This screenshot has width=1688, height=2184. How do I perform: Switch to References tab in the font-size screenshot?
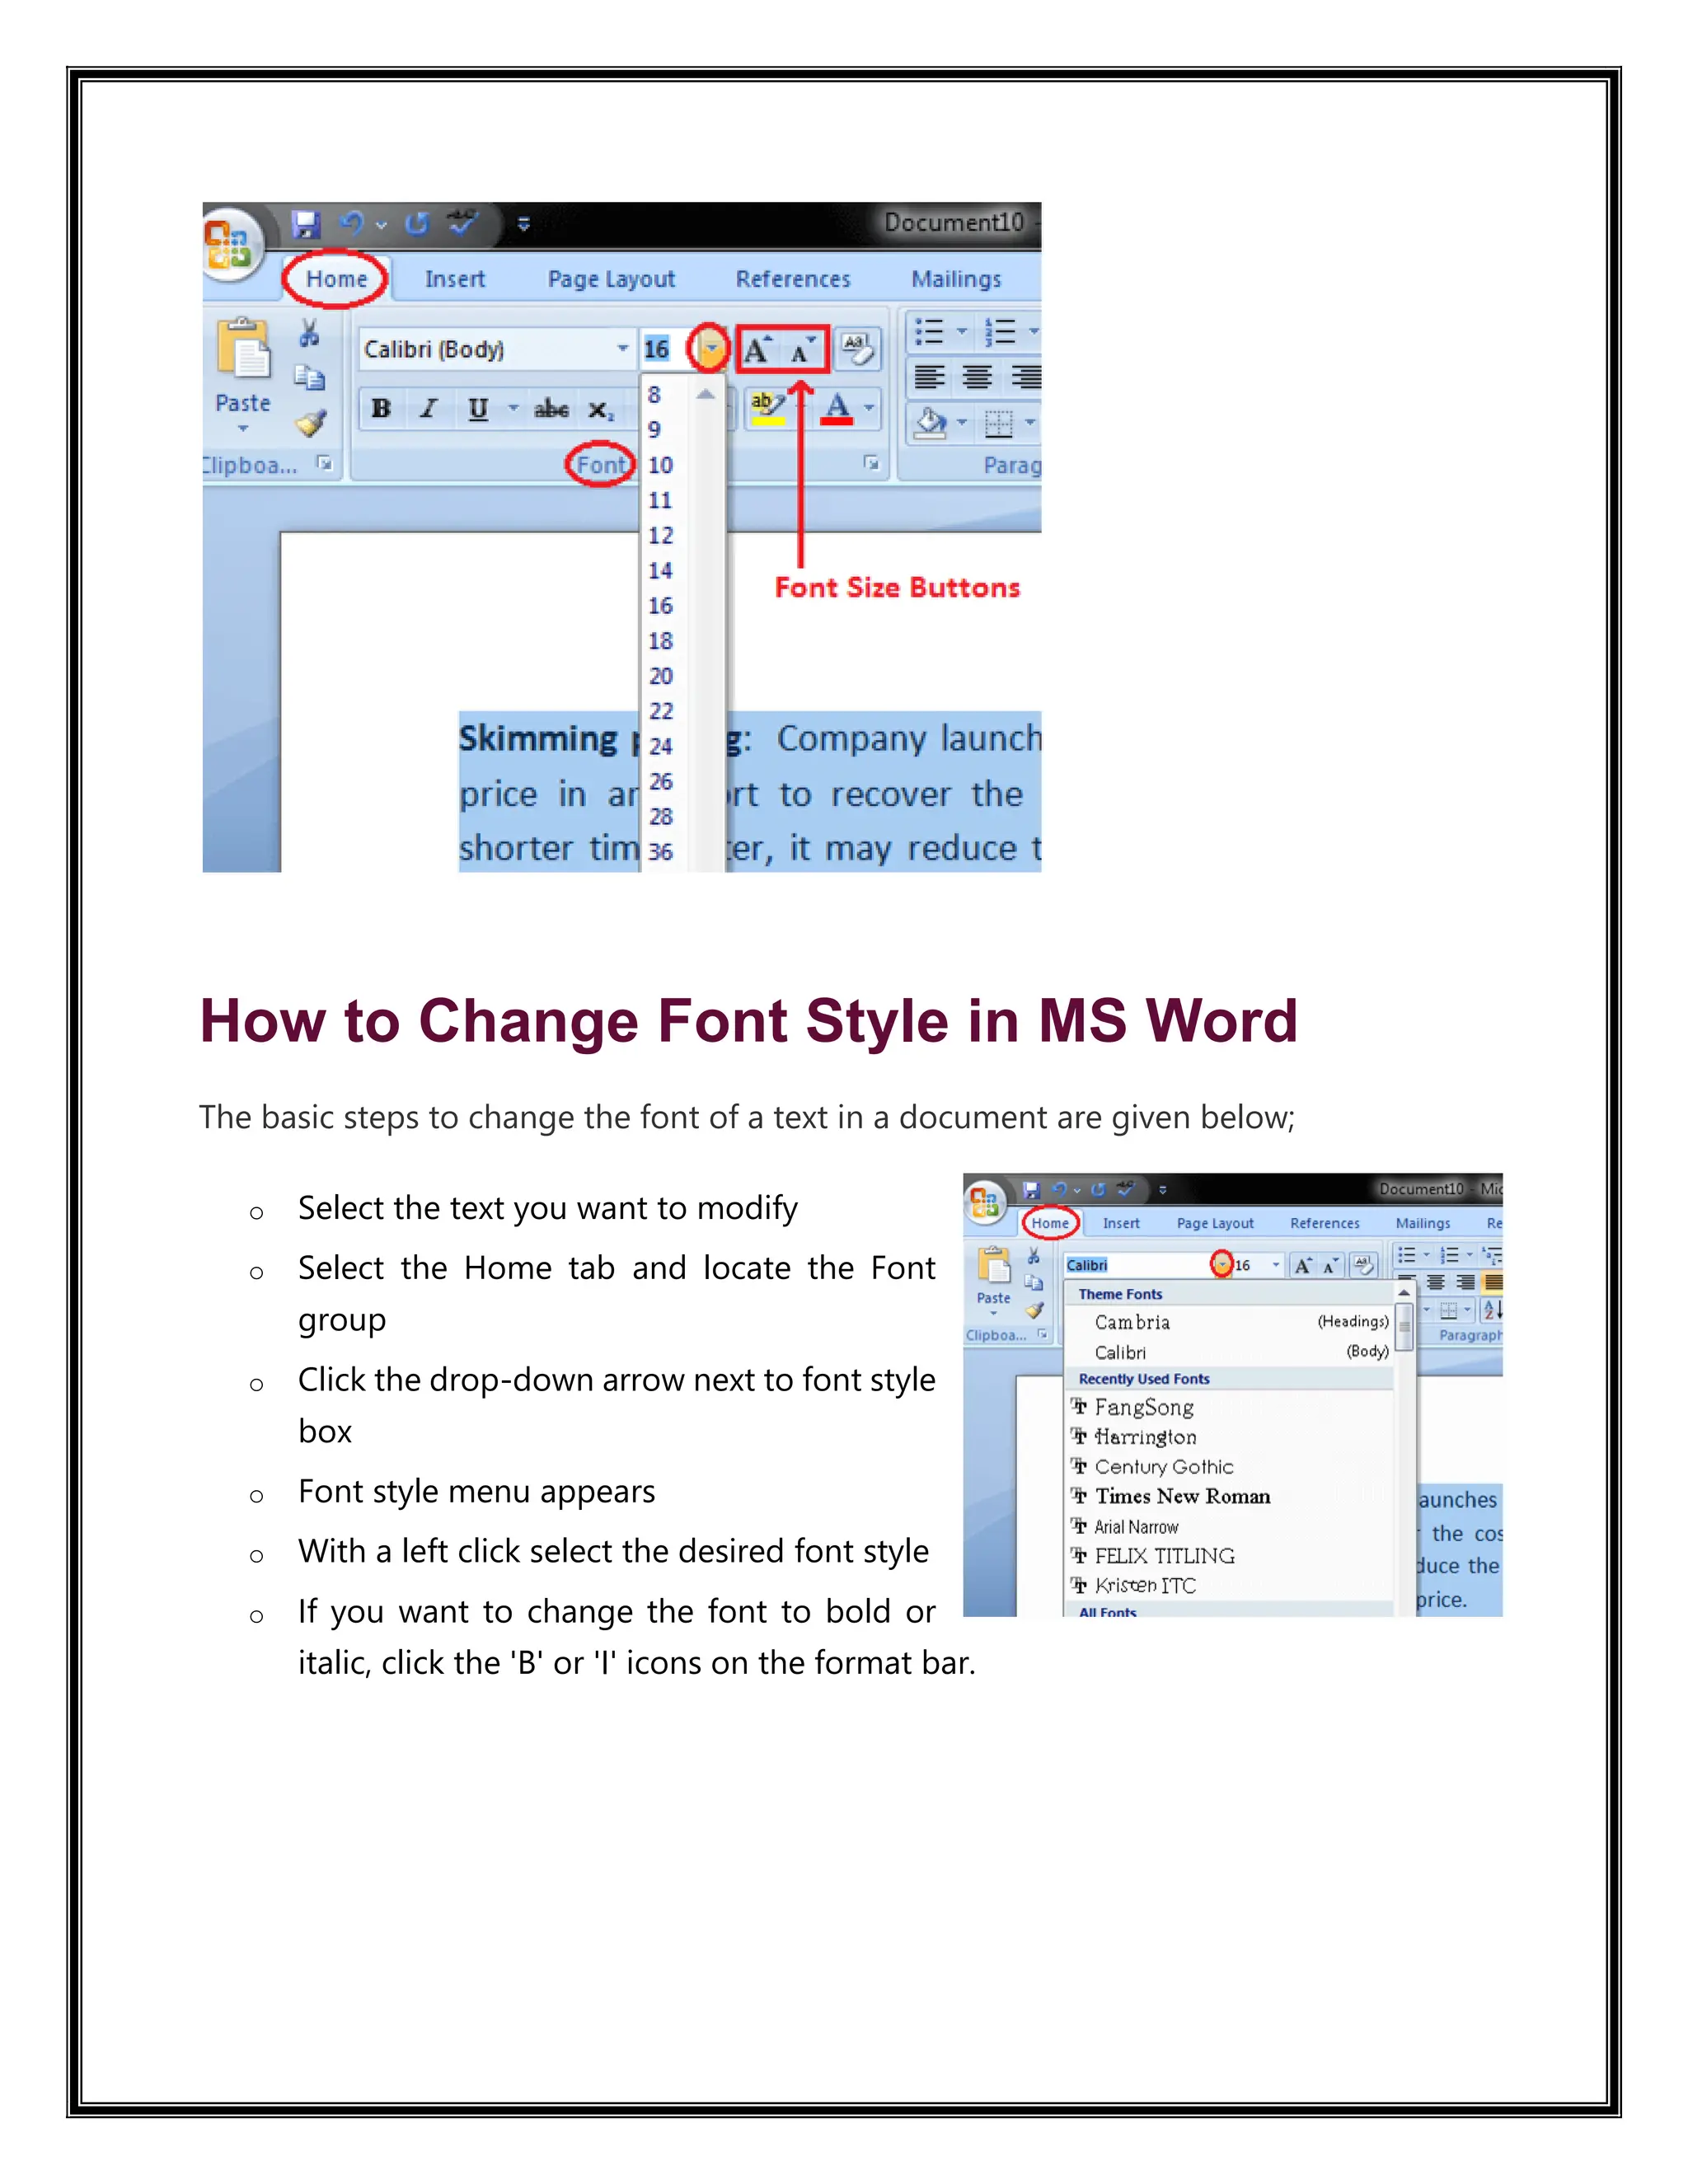pyautogui.click(x=793, y=279)
